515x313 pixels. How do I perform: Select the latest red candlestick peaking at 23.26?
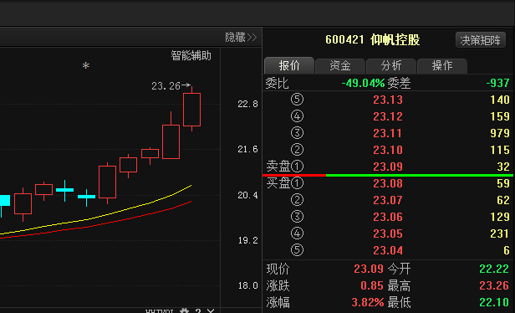point(191,110)
